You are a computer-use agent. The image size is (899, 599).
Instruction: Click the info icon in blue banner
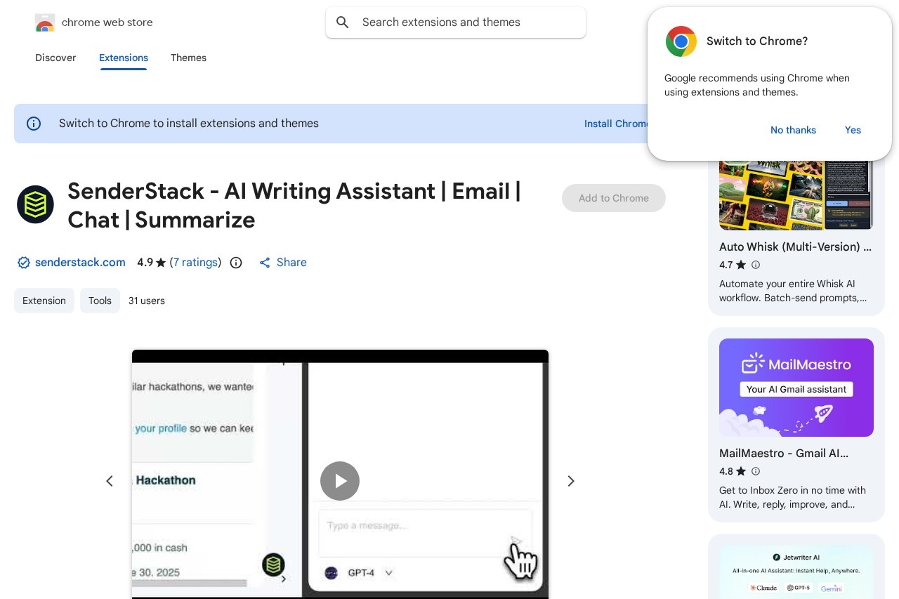click(x=34, y=124)
